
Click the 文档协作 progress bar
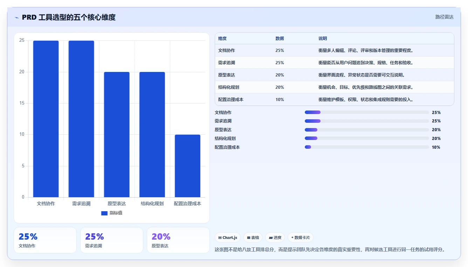pyautogui.click(x=367, y=112)
